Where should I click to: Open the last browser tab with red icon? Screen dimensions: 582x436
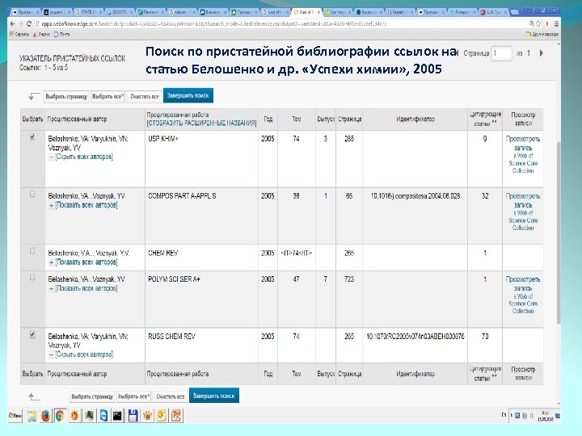click(494, 12)
